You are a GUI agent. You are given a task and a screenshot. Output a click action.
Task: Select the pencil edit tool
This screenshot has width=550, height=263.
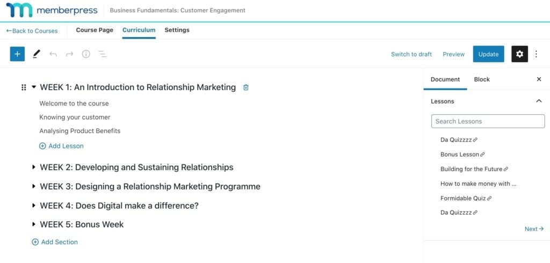click(x=37, y=54)
